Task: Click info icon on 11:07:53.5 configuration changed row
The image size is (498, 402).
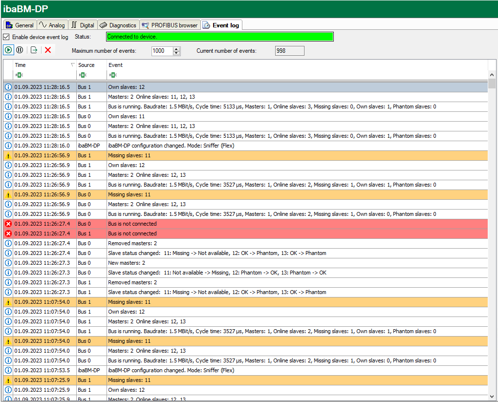Action: (8, 370)
